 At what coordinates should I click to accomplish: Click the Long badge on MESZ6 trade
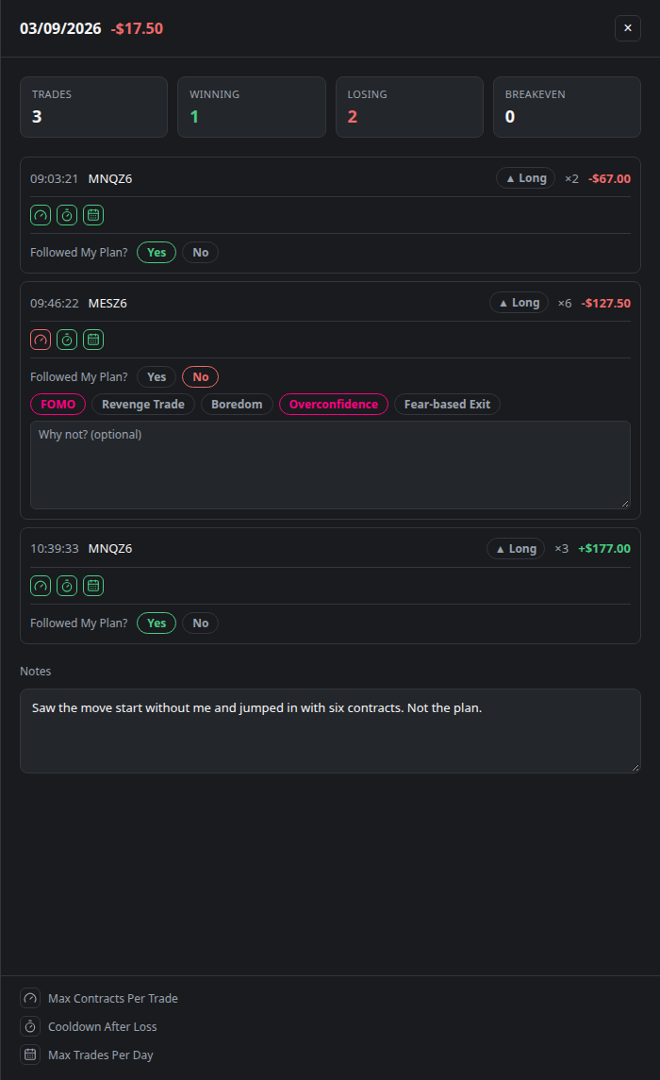coord(519,303)
